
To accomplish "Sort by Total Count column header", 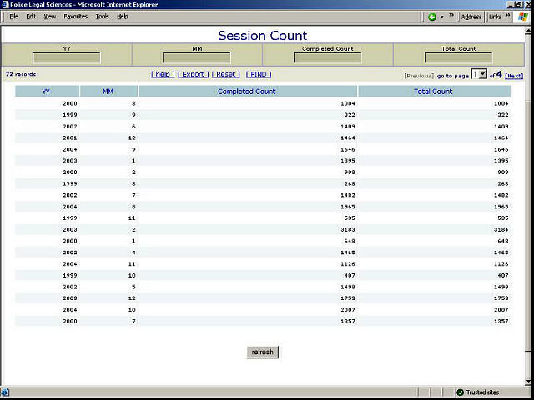I will coord(433,91).
